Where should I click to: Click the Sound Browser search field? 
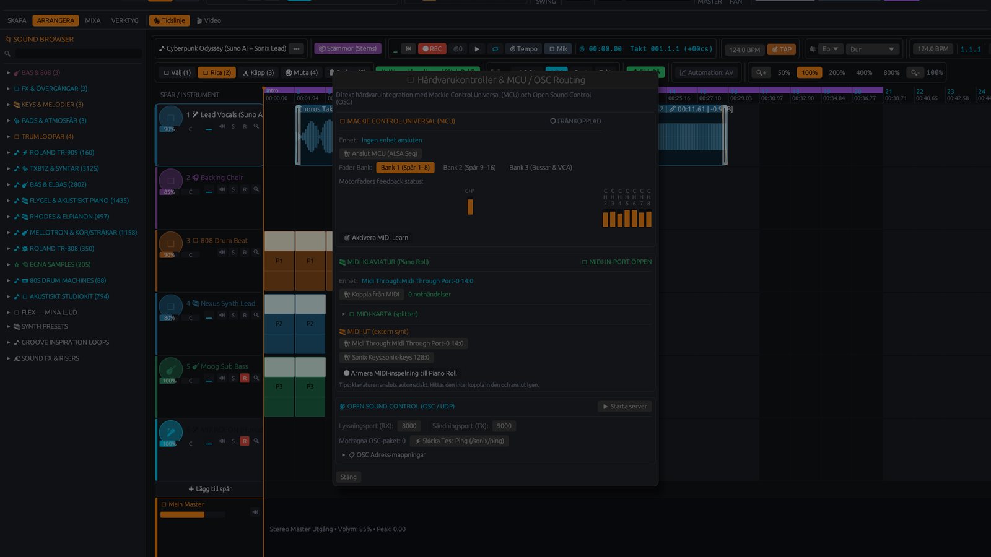[78, 54]
